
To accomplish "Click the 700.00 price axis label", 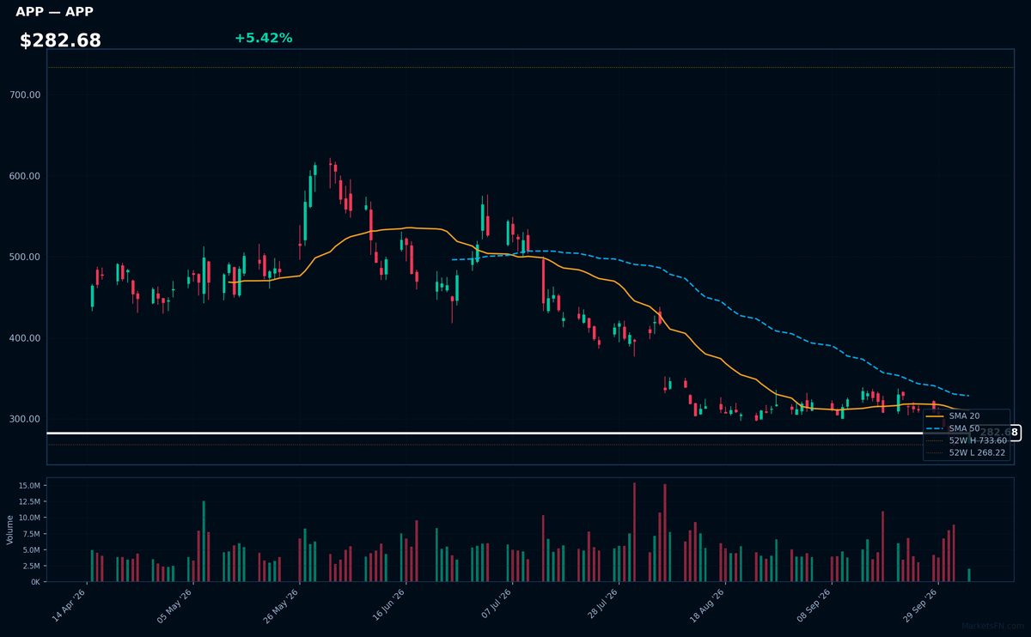I will pos(25,95).
